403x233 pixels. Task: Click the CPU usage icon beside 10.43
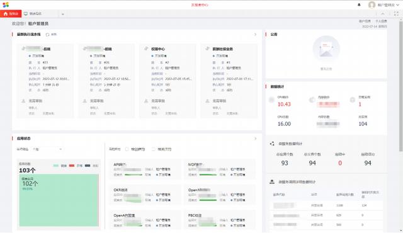pyautogui.click(x=271, y=100)
